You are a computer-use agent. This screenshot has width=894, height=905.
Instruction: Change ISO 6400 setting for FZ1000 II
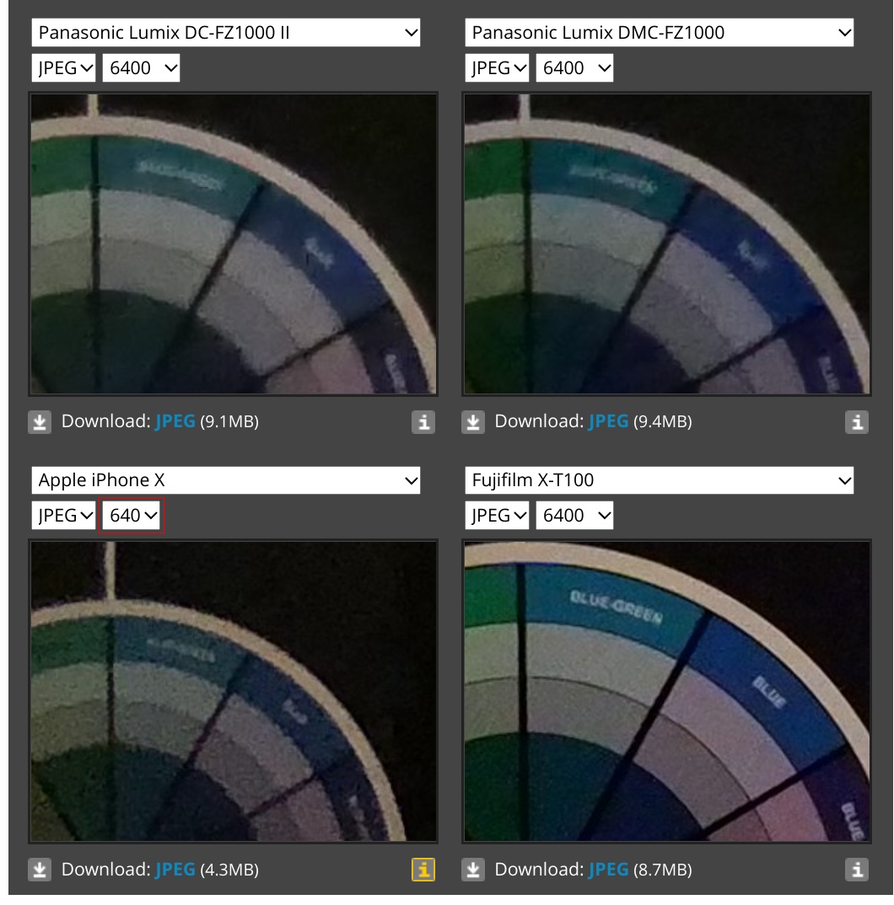pos(141,68)
